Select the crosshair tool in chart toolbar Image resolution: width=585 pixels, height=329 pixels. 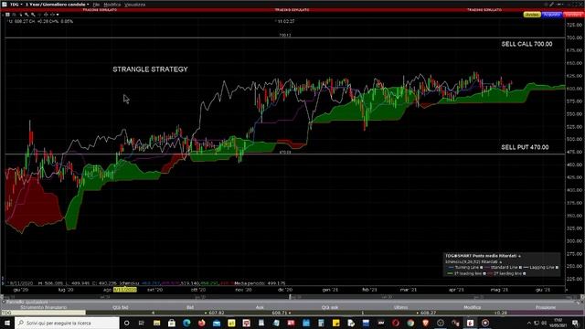(x=46, y=15)
